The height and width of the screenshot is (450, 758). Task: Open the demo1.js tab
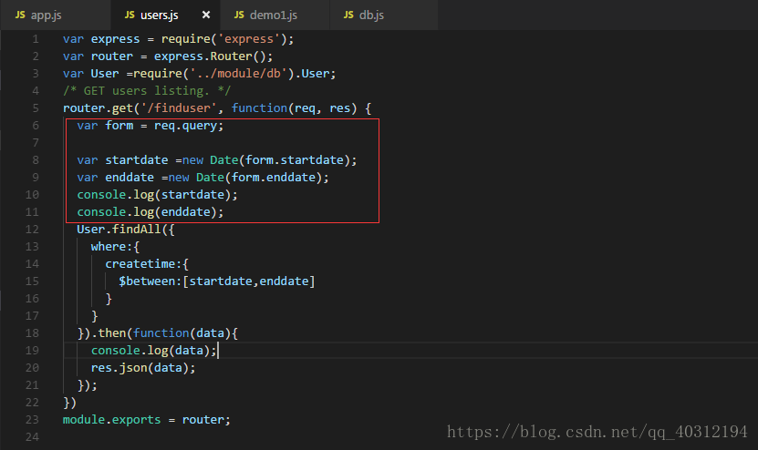tap(274, 15)
